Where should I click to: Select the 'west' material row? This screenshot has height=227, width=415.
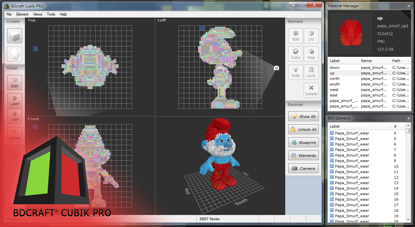click(x=369, y=90)
